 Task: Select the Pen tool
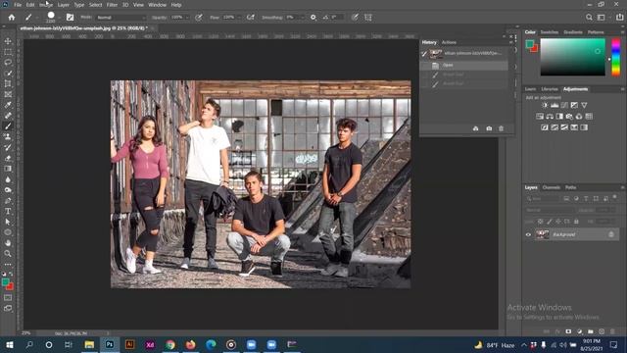click(x=8, y=200)
